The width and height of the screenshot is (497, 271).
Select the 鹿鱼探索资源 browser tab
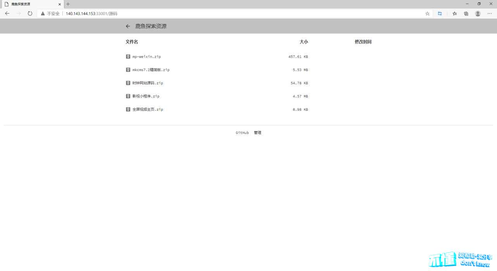(x=32, y=4)
